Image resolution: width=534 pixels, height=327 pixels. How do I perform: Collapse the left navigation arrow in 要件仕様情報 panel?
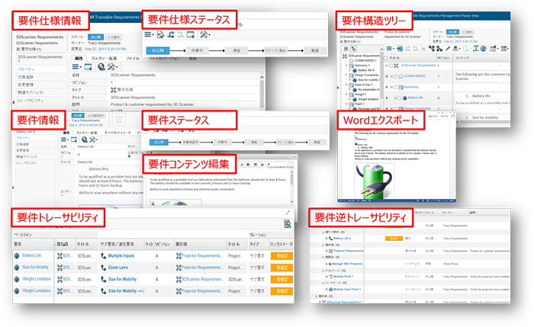[14, 101]
